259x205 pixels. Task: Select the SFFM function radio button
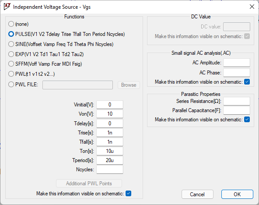click(11, 64)
